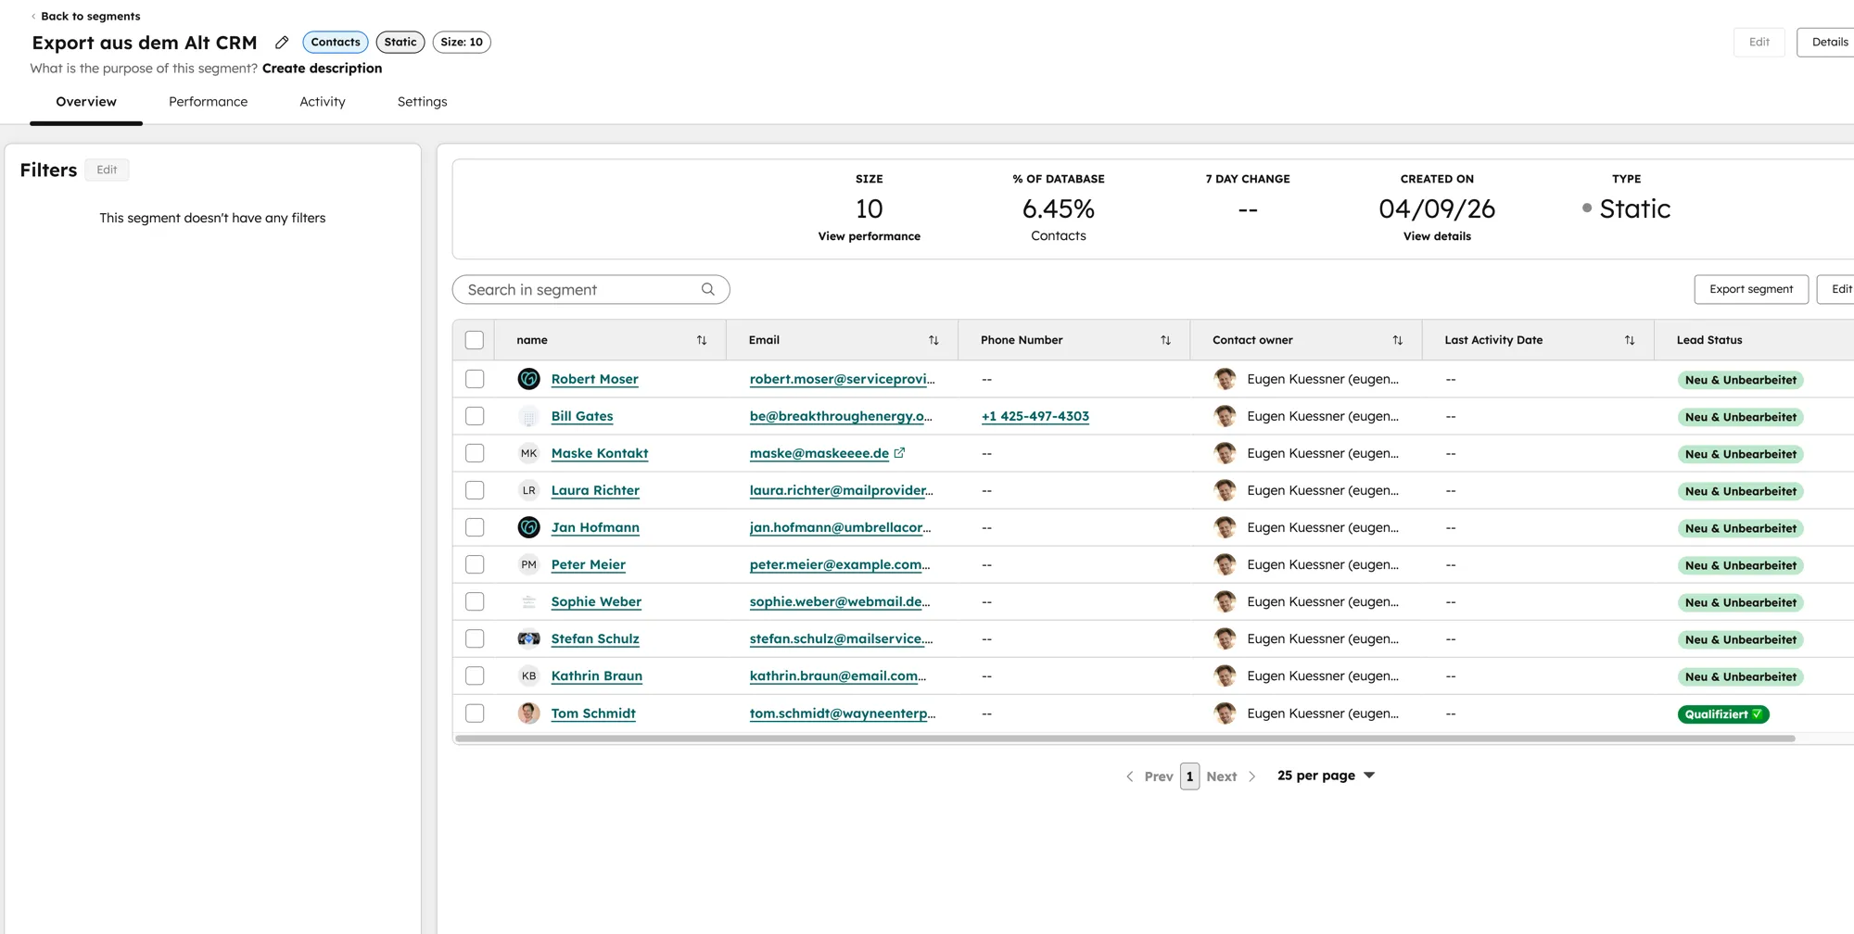Open Tom Schmidt's contact record
Viewport: 1854px width, 934px height.
pos(593,713)
